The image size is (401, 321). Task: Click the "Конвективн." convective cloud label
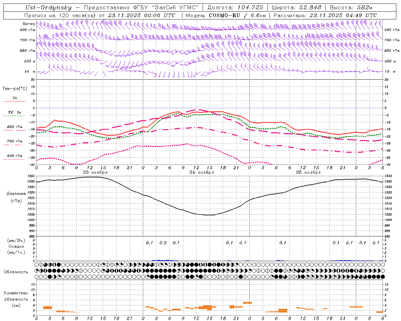pos(16,293)
